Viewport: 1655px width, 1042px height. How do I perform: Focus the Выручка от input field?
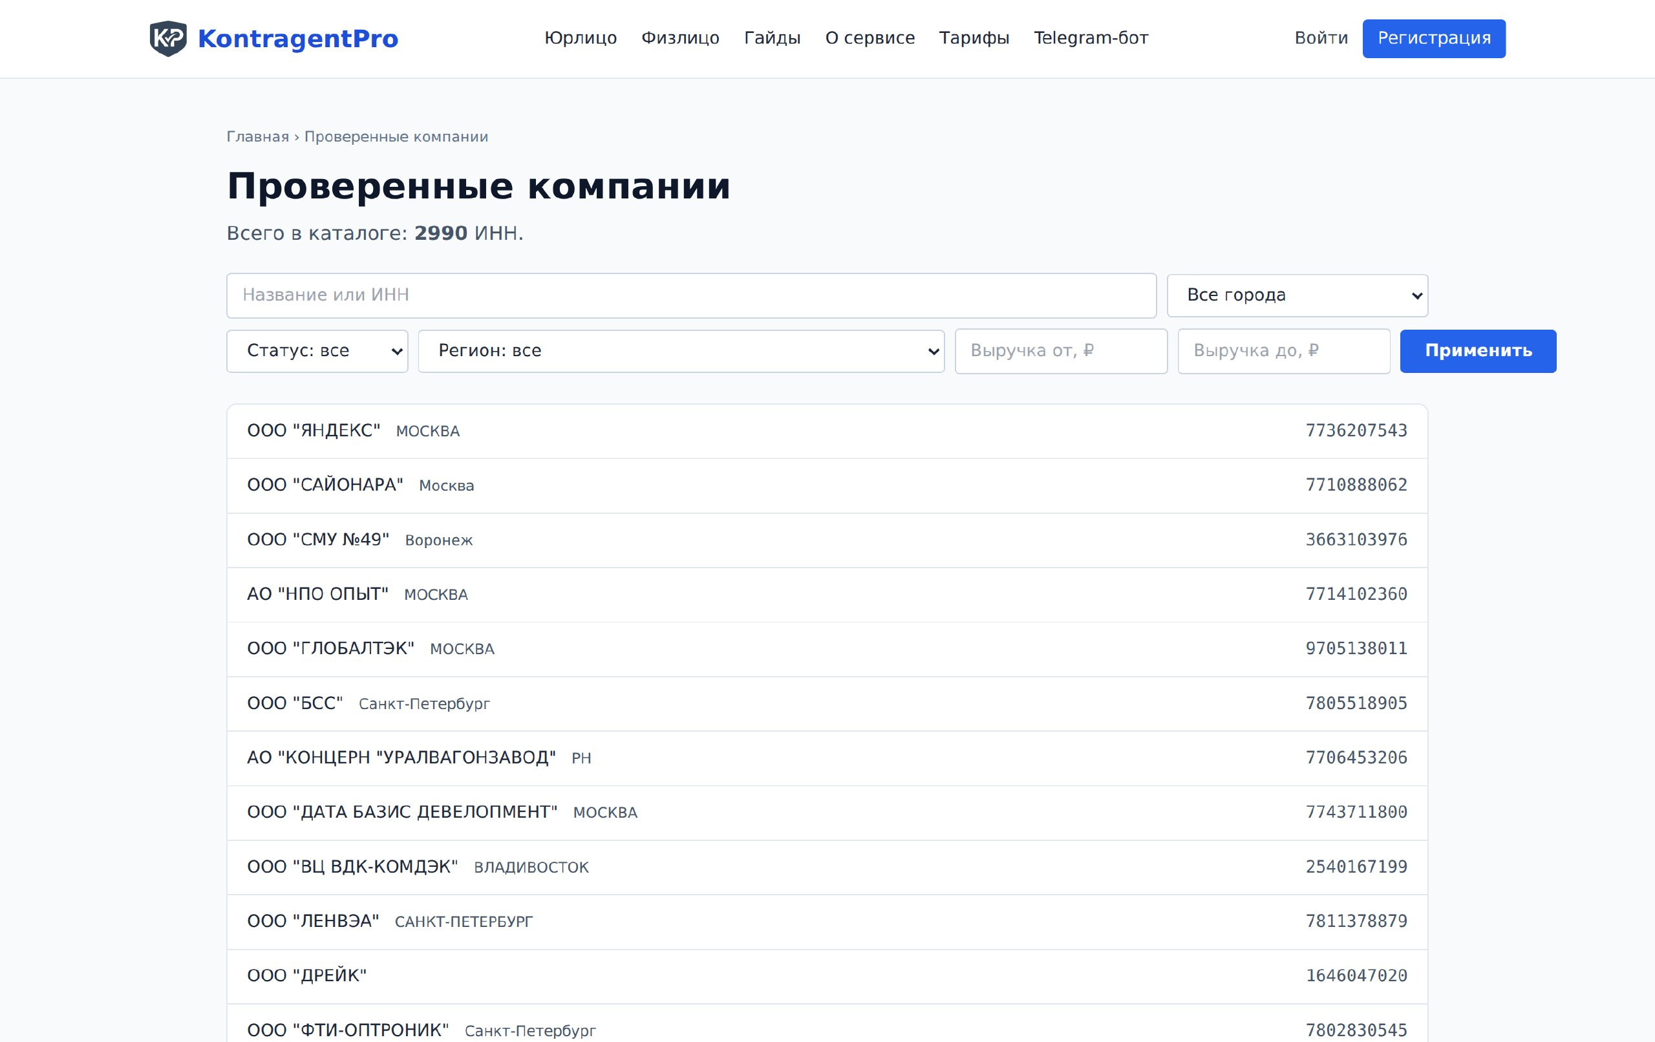click(x=1060, y=351)
